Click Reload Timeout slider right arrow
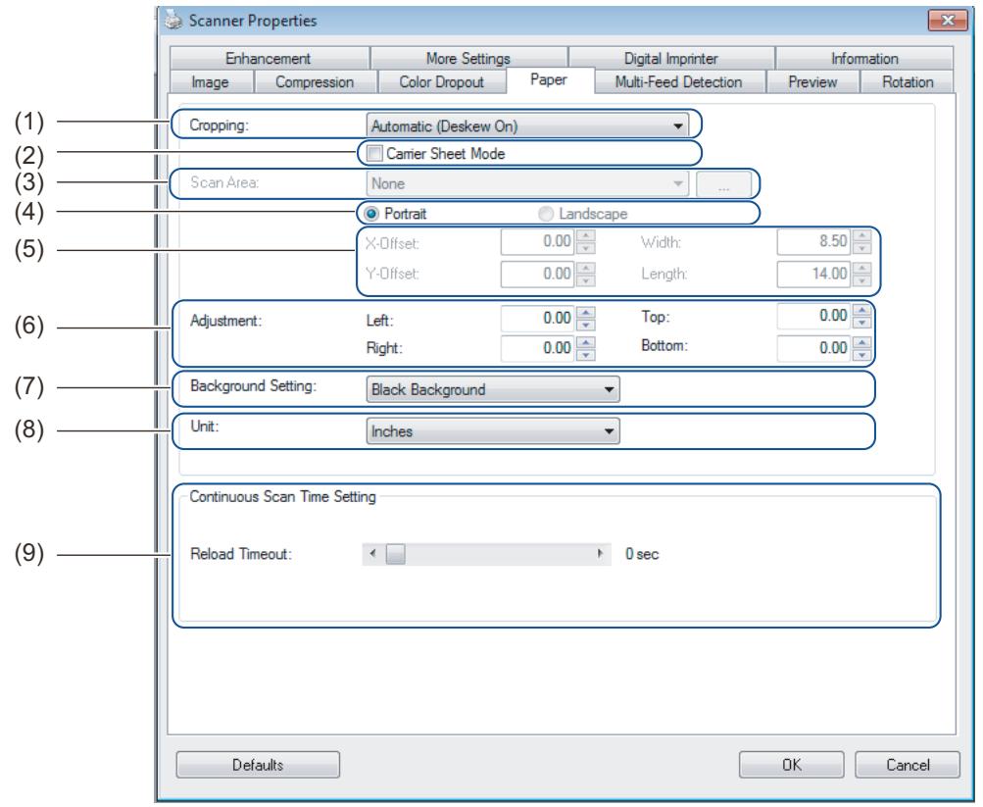The height and width of the screenshot is (807, 983). (x=600, y=554)
